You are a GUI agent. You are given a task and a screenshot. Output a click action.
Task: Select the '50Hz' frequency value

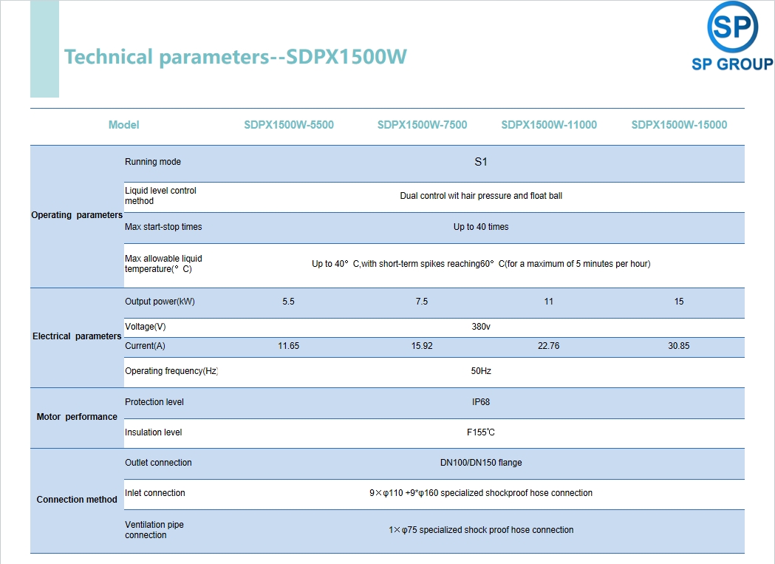coord(481,370)
